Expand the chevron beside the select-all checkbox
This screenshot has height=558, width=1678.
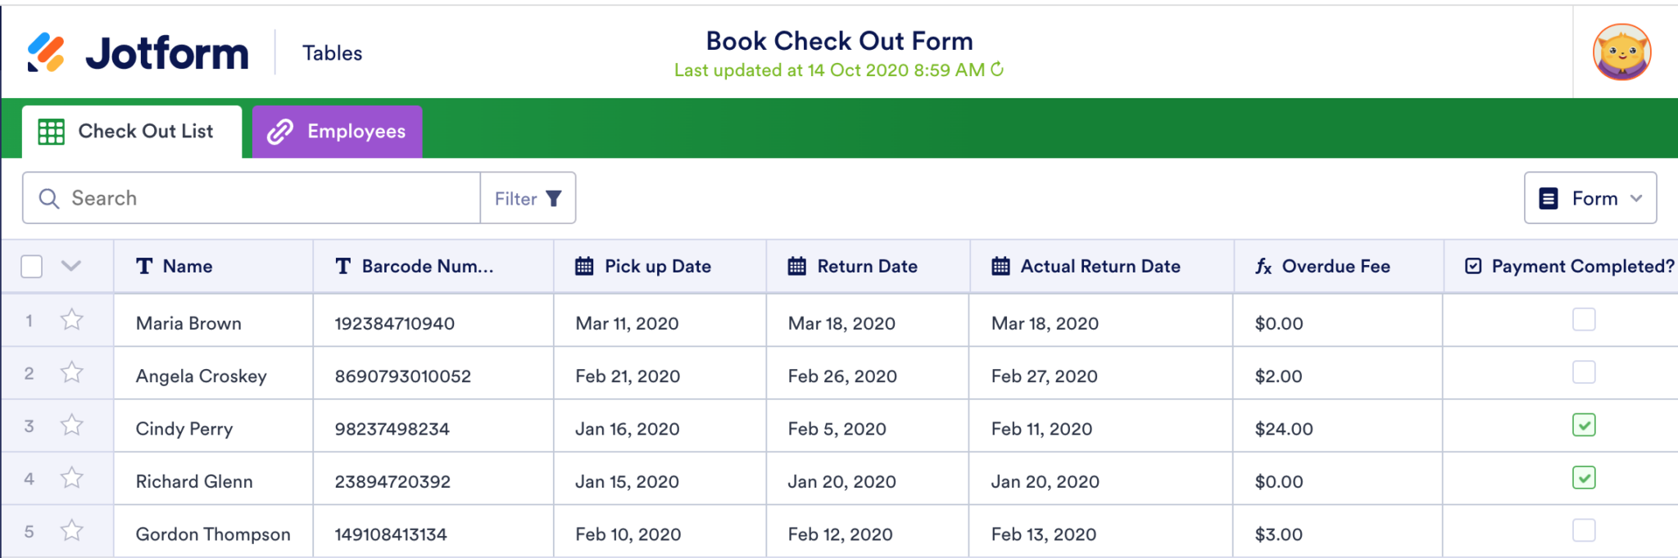[71, 266]
